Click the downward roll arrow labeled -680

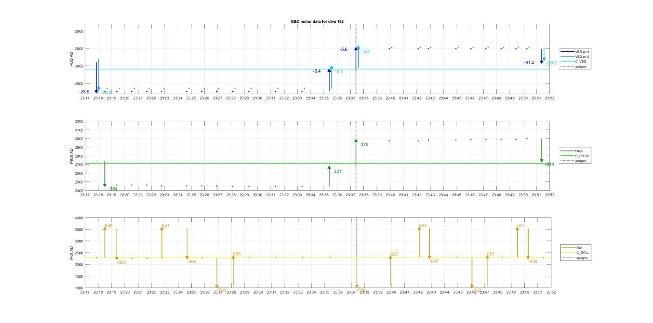(x=217, y=273)
